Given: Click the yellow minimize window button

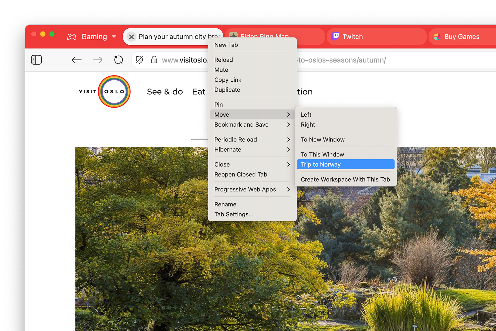Looking at the screenshot, I should coord(43,34).
